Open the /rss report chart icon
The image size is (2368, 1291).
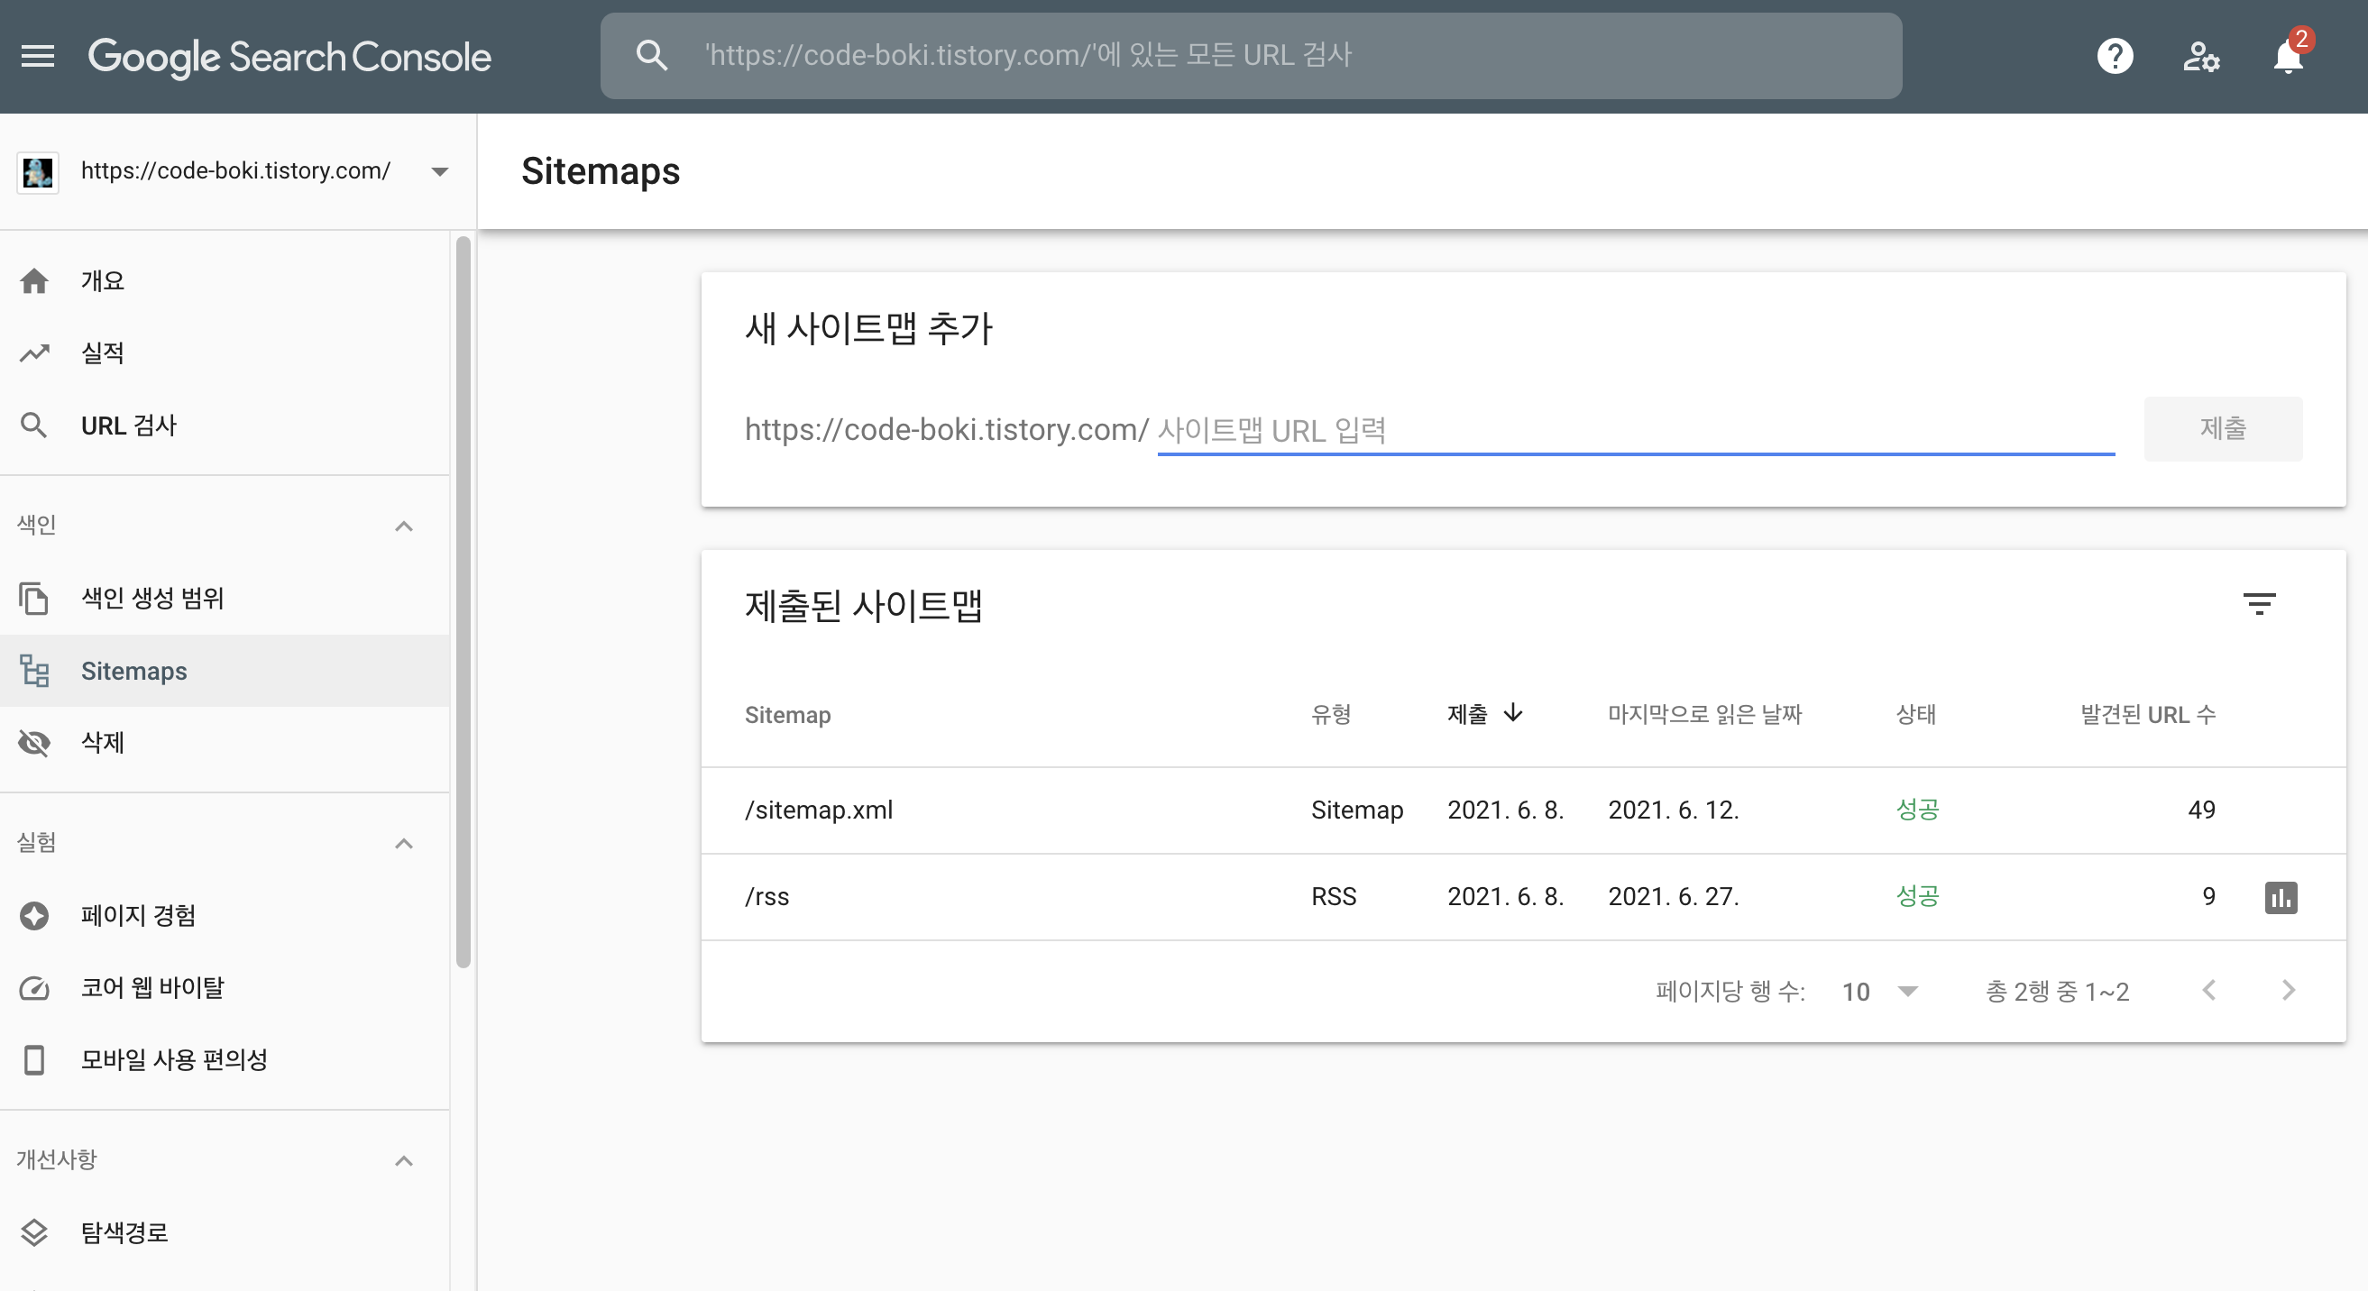[2281, 897]
